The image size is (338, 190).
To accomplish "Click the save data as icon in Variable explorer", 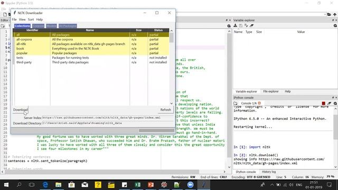I will point(246,26).
